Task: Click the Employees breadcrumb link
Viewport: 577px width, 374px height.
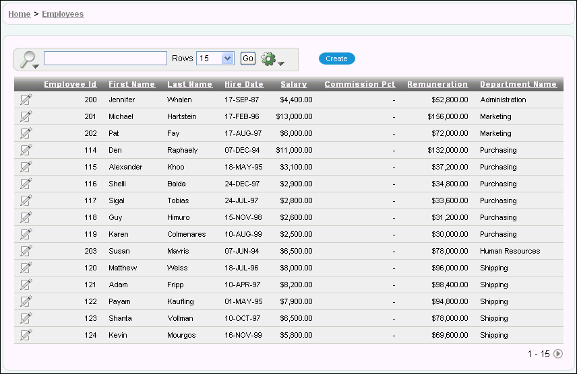Action: click(x=63, y=13)
